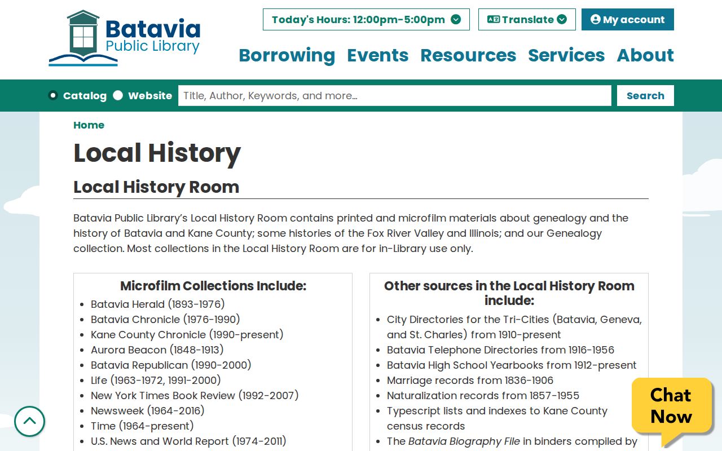722x451 pixels.
Task: Open the Borrowing menu
Action: coord(287,55)
